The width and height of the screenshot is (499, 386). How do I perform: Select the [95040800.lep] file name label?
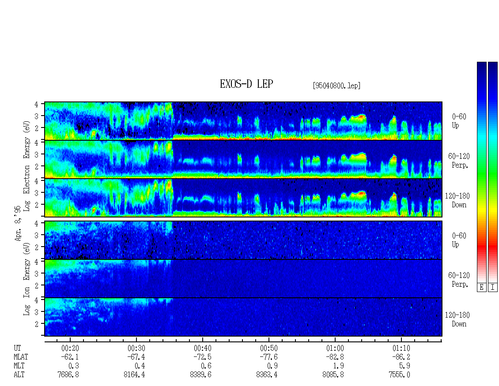(x=336, y=86)
